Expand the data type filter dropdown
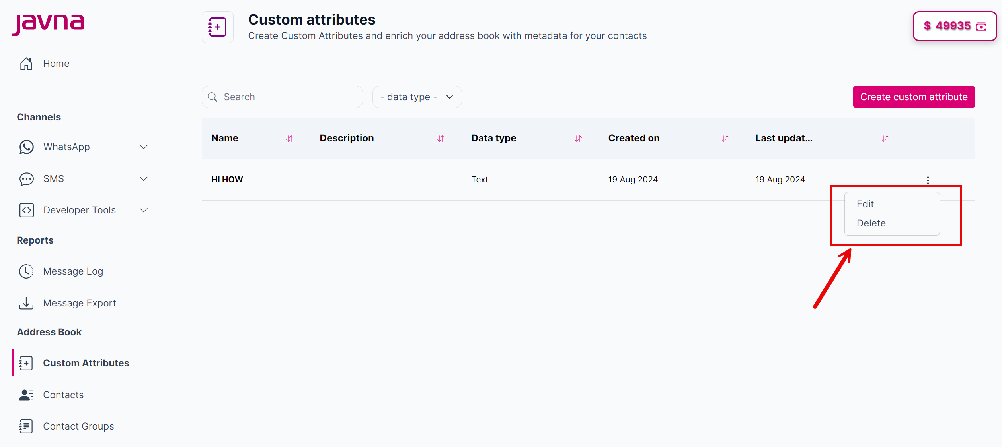Image resolution: width=1002 pixels, height=447 pixels. click(x=417, y=97)
